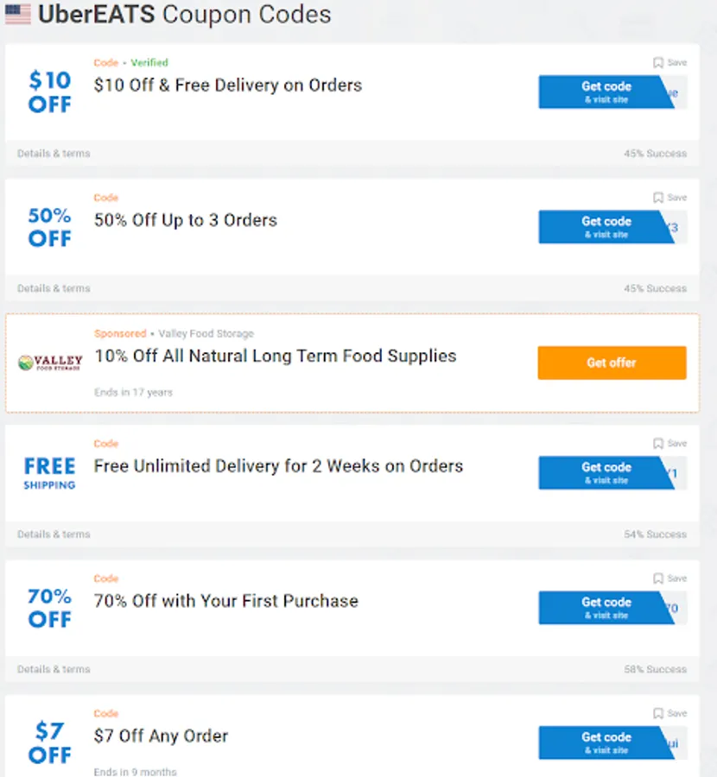The image size is (717, 777).
Task: Get code for $7 Off Any Order
Action: (606, 742)
